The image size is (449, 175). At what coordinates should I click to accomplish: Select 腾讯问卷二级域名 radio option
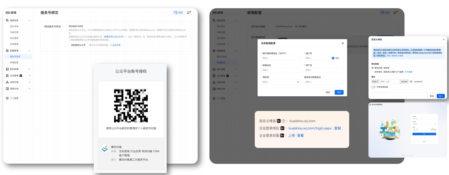coord(373,68)
